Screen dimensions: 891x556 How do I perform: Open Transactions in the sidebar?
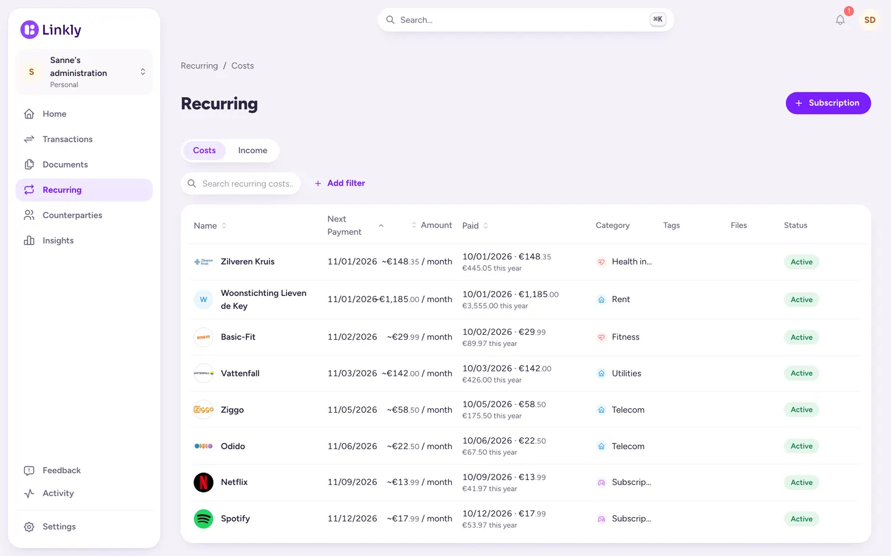(x=84, y=139)
